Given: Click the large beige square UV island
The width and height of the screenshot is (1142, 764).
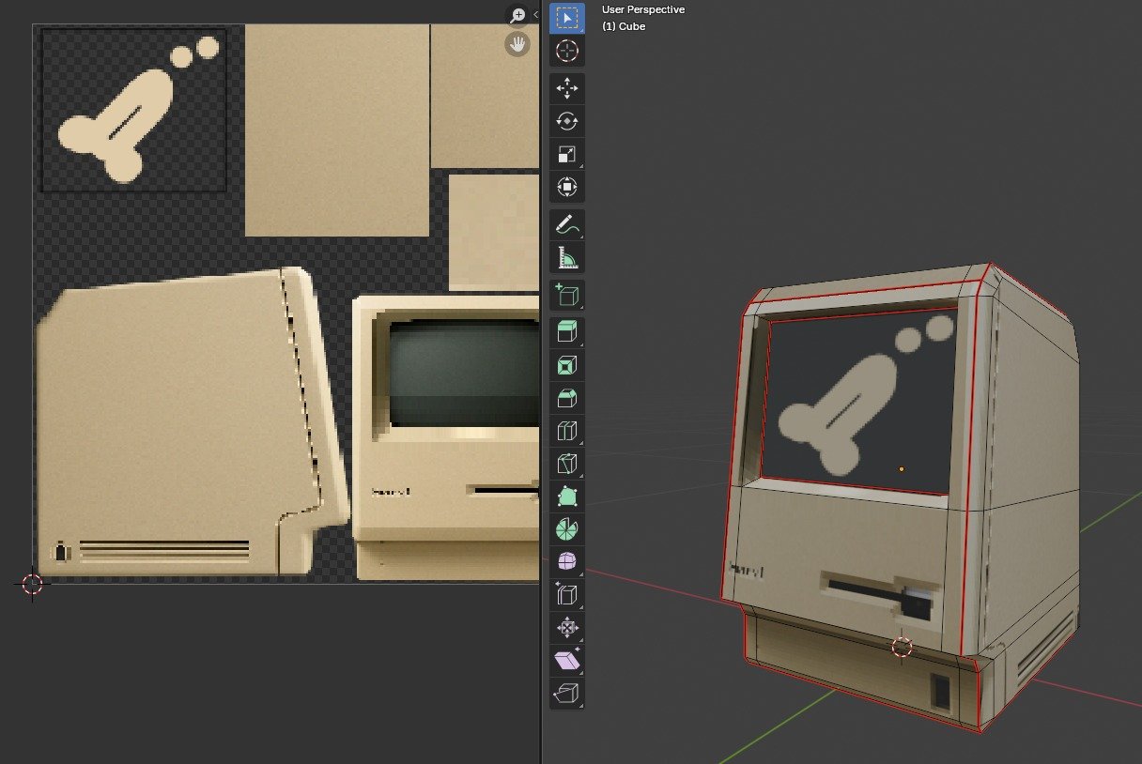Looking at the screenshot, I should pyautogui.click(x=336, y=130).
